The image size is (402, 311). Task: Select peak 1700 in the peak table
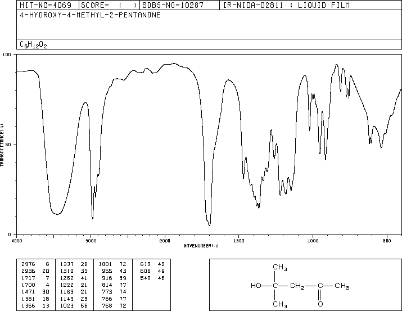tap(28, 285)
